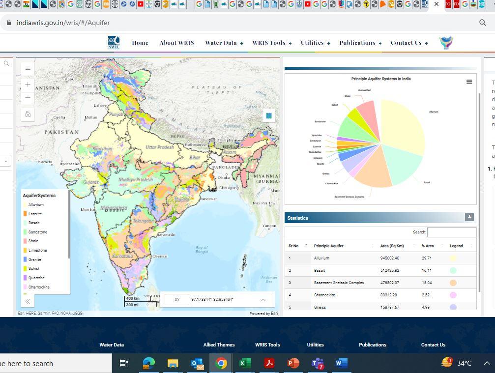The width and height of the screenshot is (495, 373).
Task: Open the left panel search icon
Action: coord(6,63)
